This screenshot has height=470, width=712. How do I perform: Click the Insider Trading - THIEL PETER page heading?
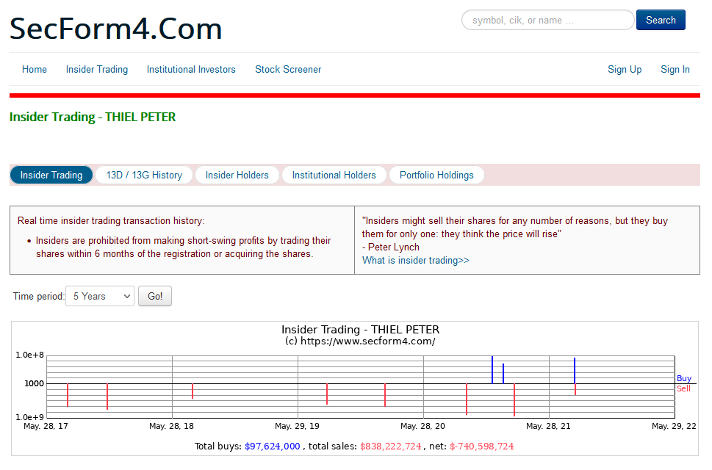tap(93, 117)
